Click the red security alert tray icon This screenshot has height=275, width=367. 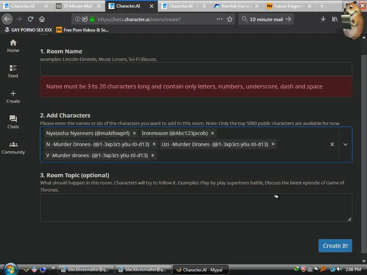[303, 269]
